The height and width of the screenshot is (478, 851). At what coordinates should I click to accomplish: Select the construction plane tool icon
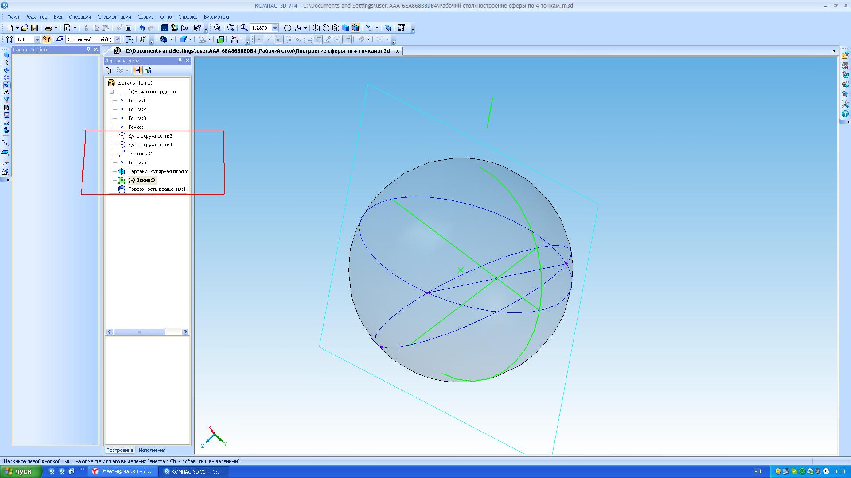[5, 152]
